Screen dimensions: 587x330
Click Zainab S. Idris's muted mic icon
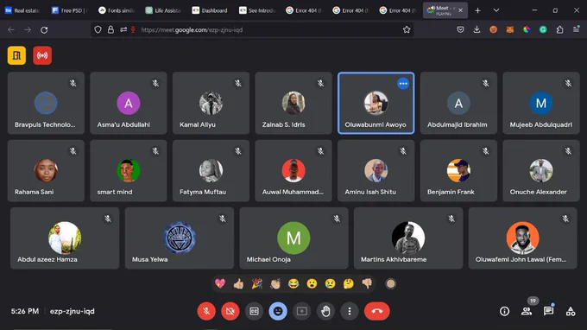320,83
